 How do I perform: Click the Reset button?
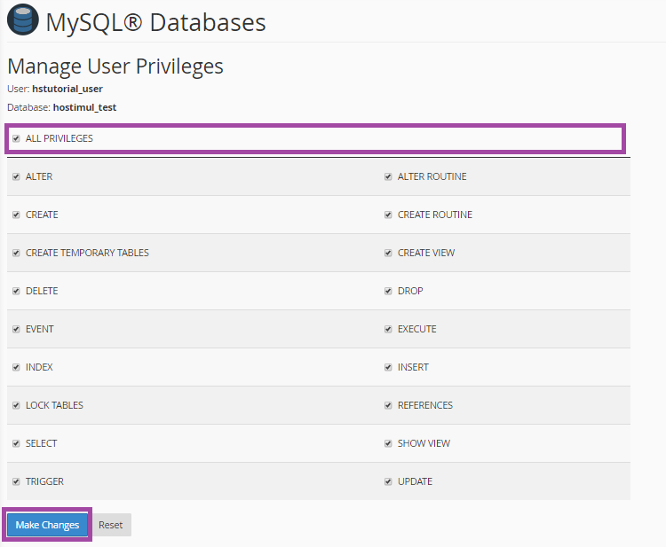(x=111, y=525)
